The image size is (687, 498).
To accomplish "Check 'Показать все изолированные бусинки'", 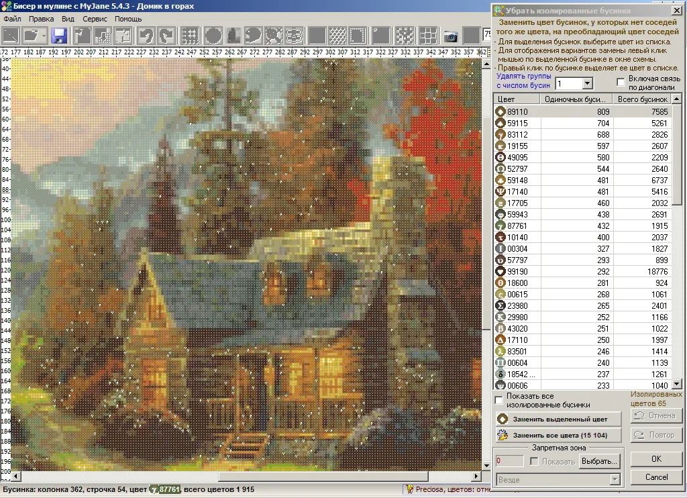I will pos(498,400).
